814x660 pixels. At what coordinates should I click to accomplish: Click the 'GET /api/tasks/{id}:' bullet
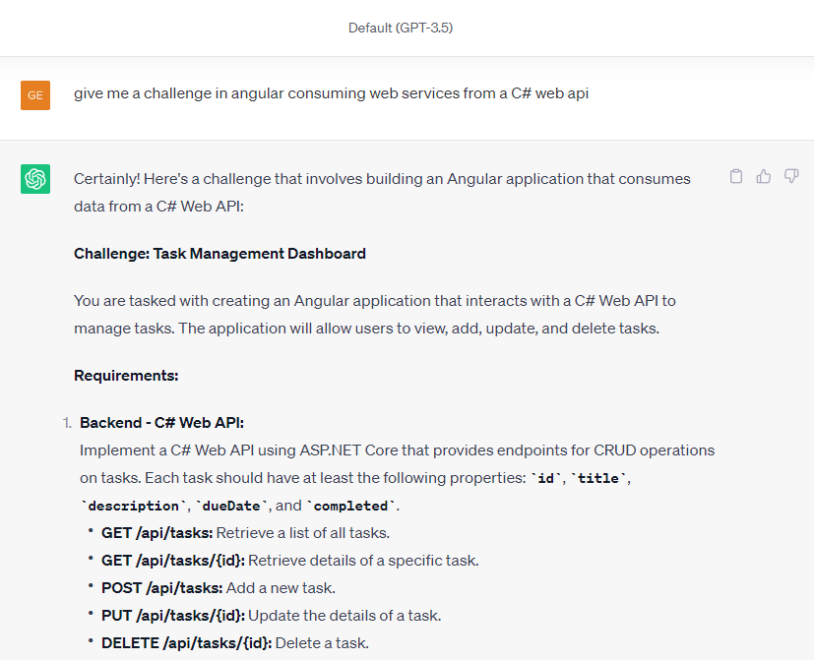tap(173, 561)
